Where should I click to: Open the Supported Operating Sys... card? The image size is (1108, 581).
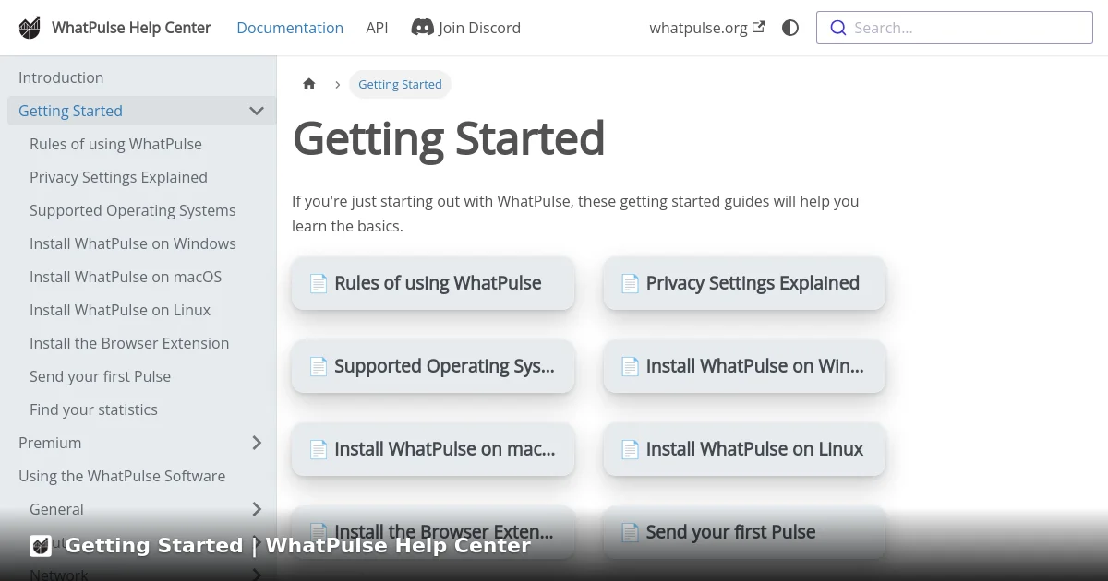pyautogui.click(x=433, y=366)
